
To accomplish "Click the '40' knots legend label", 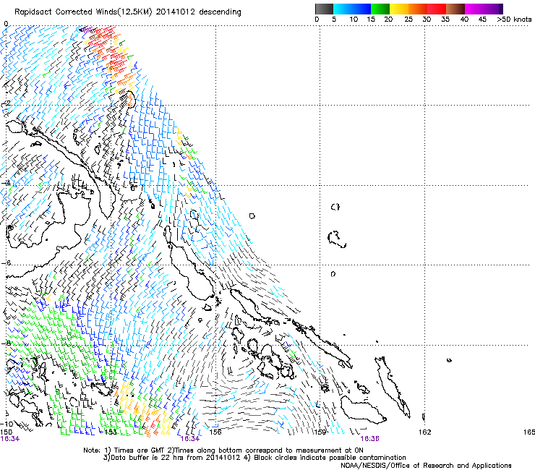I will tap(464, 20).
